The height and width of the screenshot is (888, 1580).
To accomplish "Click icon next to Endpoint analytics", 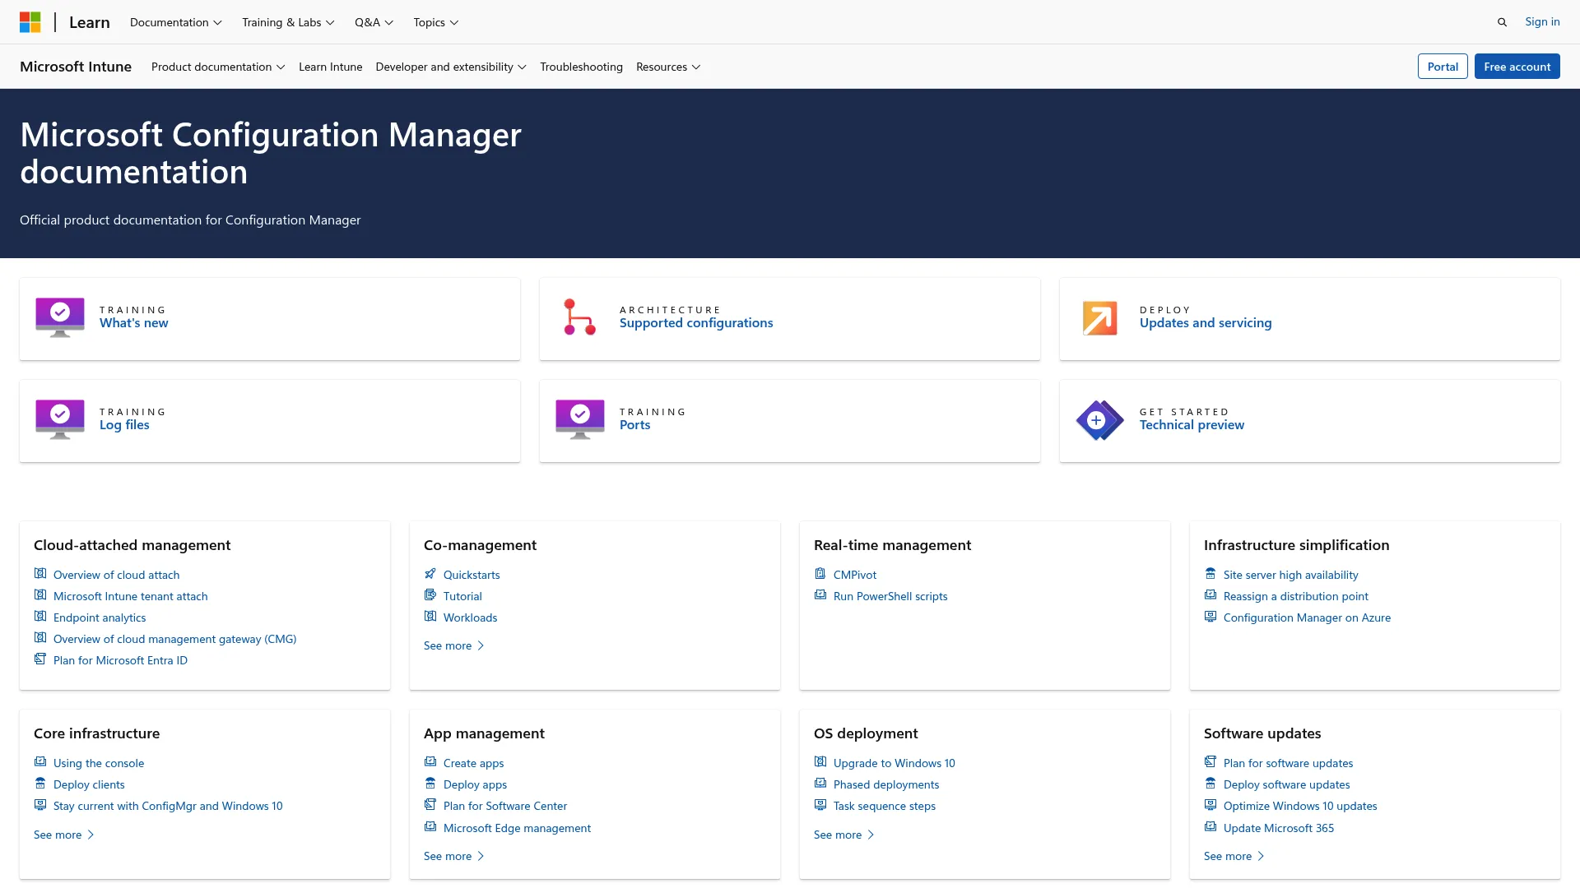I will coord(40,617).
